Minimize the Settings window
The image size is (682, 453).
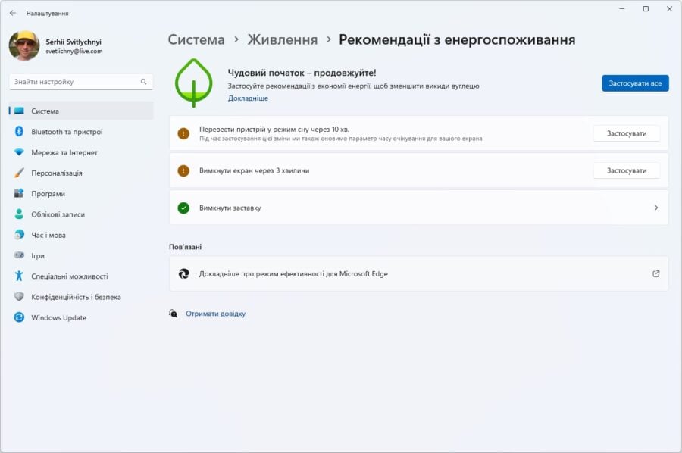point(622,8)
